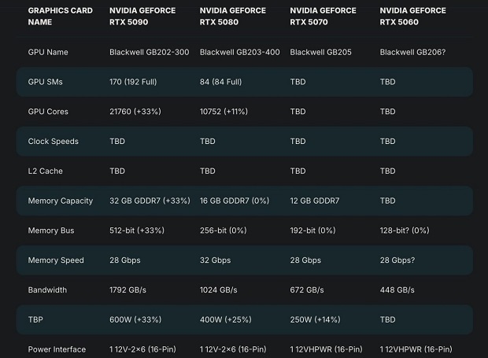Image resolution: width=488 pixels, height=358 pixels.
Task: Select the GPU Cores row label
Action: 48,112
